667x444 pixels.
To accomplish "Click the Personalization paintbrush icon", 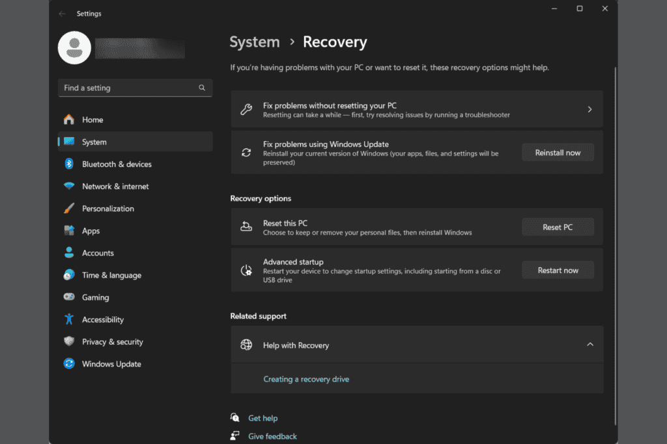I will pyautogui.click(x=69, y=209).
